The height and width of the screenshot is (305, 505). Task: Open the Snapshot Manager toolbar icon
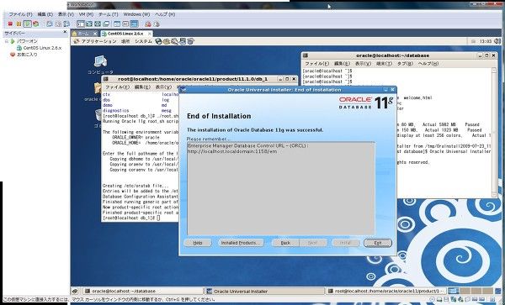click(66, 24)
